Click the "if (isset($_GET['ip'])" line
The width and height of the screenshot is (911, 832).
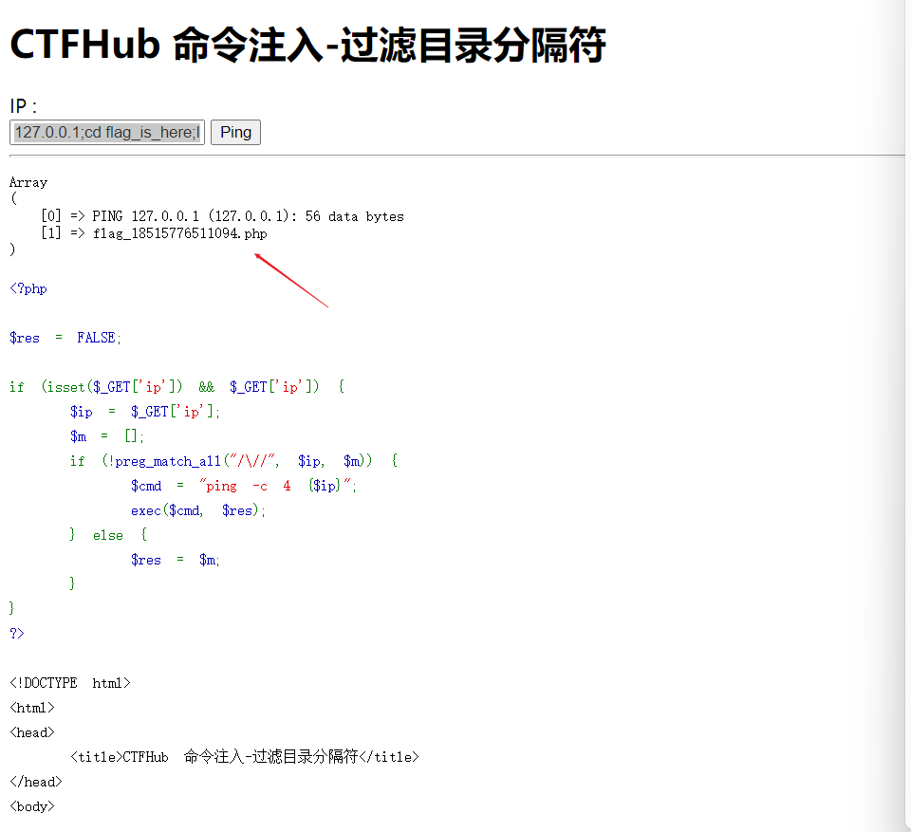pos(177,387)
